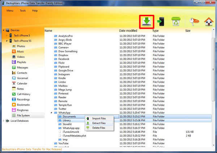Select the Dropbox folder

[63, 55]
